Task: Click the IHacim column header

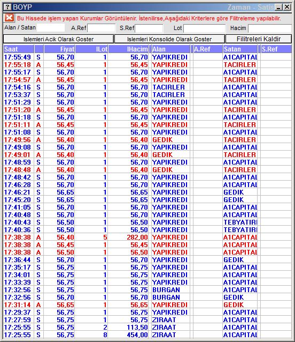Action: tap(128, 49)
